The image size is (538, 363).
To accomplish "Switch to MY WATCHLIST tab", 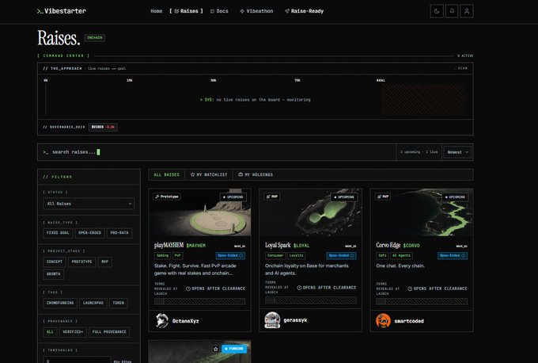I will click(x=209, y=174).
